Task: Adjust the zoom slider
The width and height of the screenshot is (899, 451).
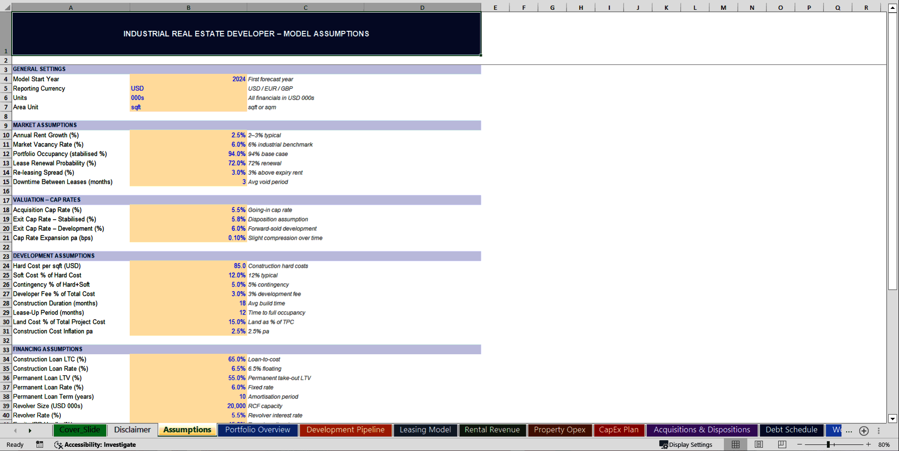Action: [828, 444]
